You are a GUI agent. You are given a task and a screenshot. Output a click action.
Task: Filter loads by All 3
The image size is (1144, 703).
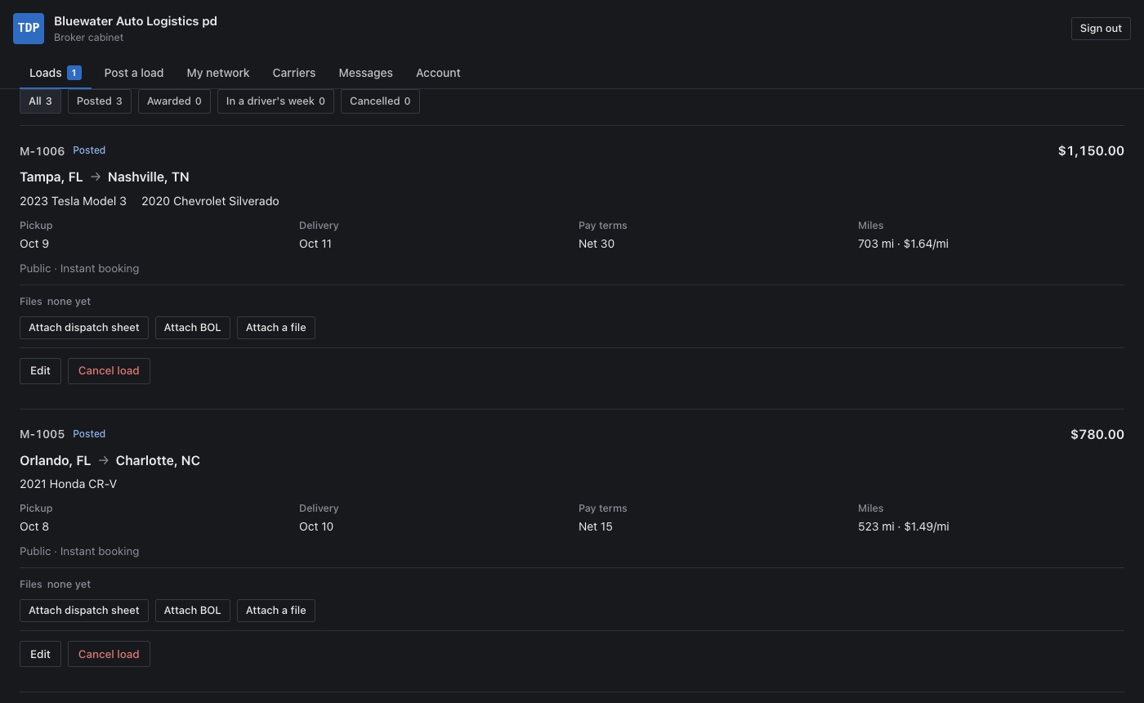[40, 101]
